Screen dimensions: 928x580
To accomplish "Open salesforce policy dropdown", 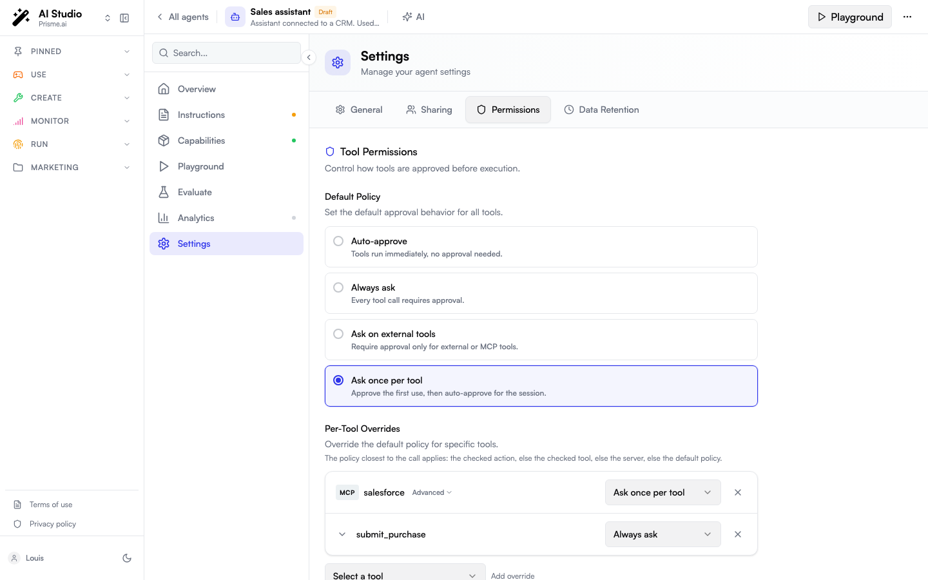I will tap(662, 492).
